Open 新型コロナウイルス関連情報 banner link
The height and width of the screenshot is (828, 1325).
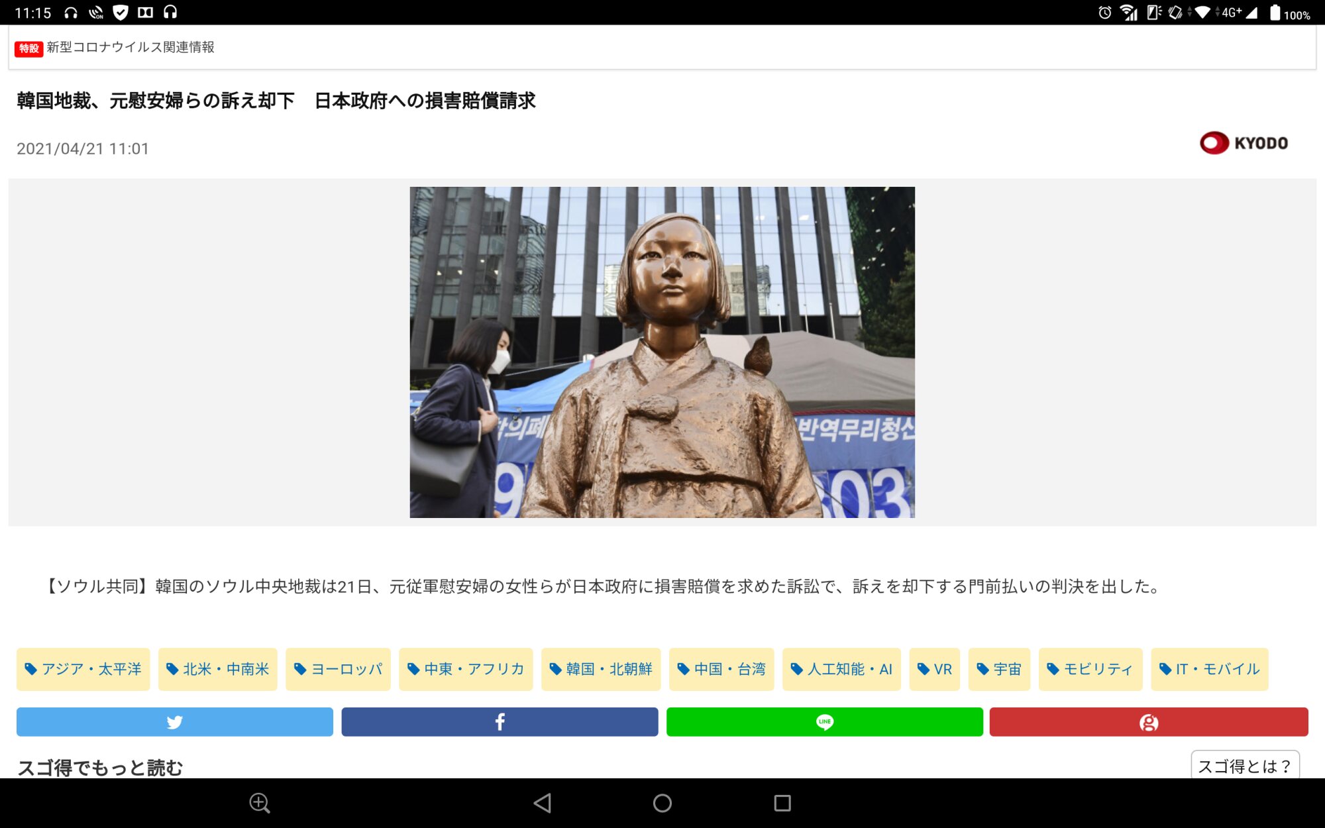coord(130,48)
